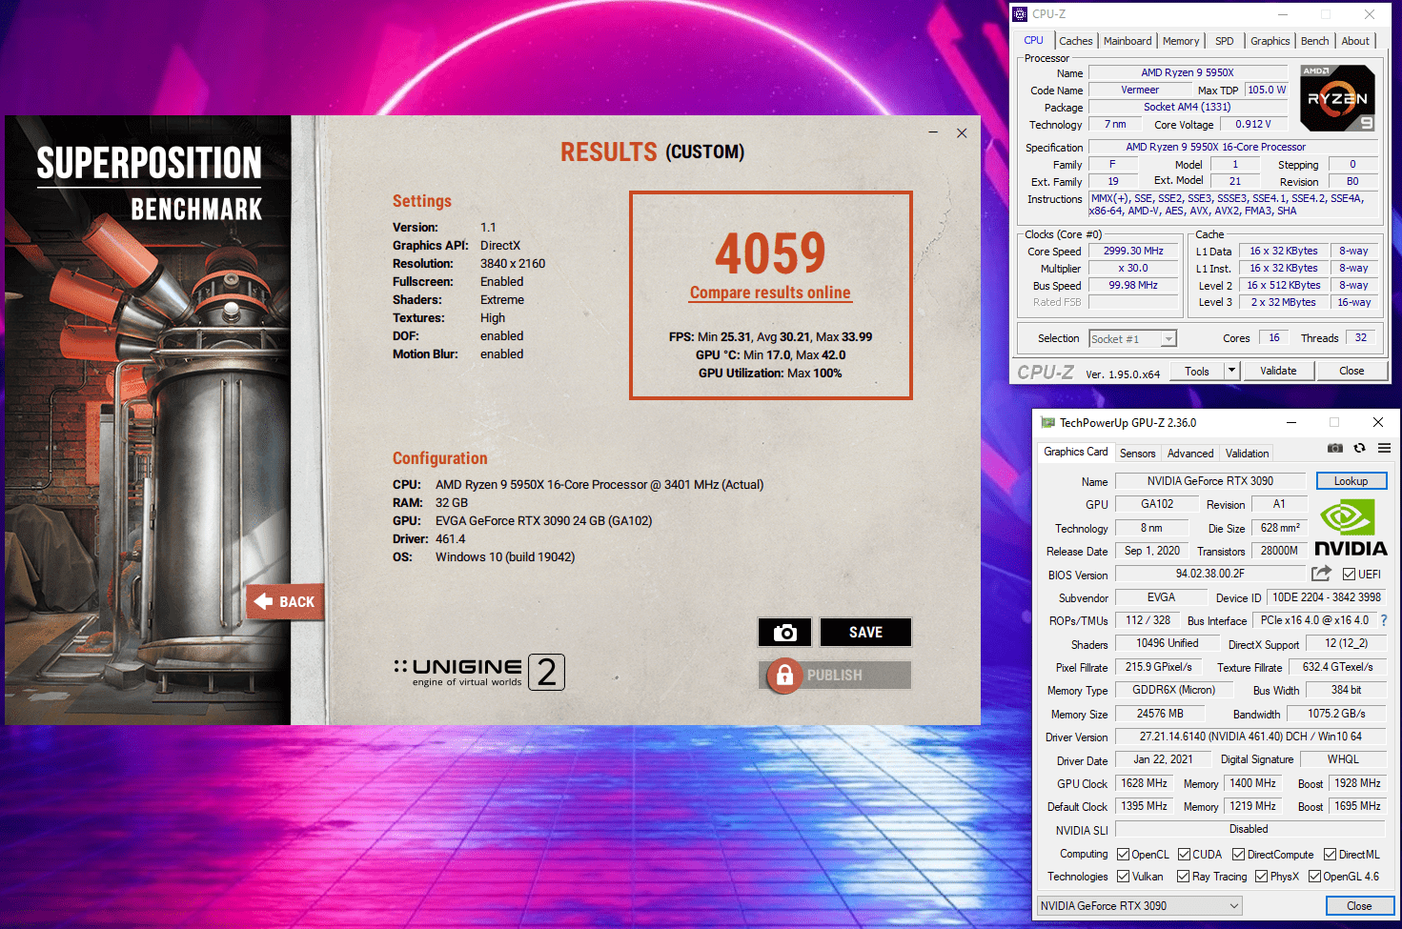This screenshot has width=1402, height=929.
Task: Toggle the DirectML checkbox
Action: [x=1330, y=855]
